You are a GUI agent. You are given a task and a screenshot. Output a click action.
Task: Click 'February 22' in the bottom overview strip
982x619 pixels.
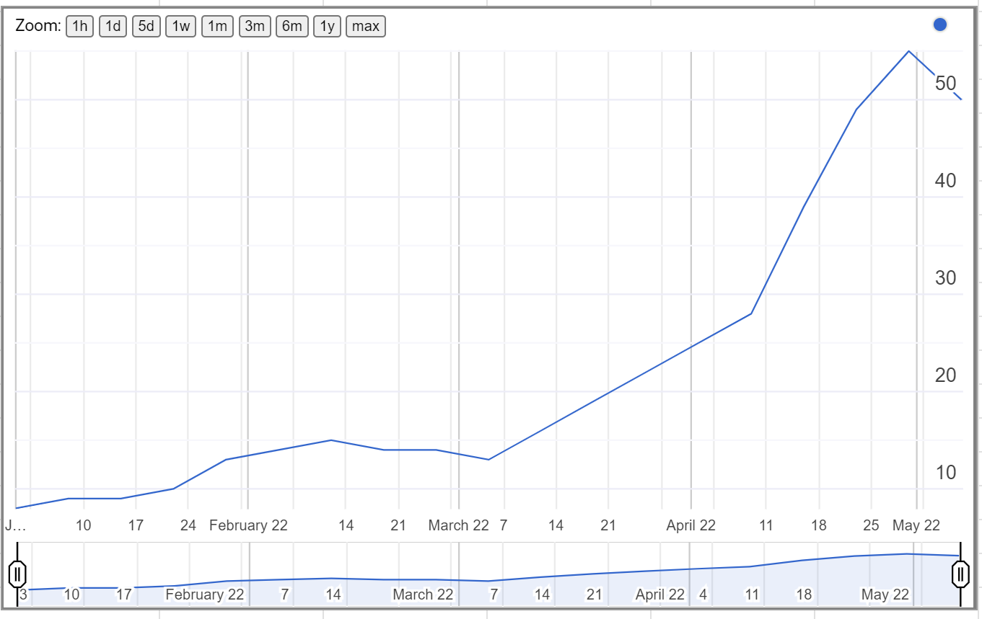(205, 594)
